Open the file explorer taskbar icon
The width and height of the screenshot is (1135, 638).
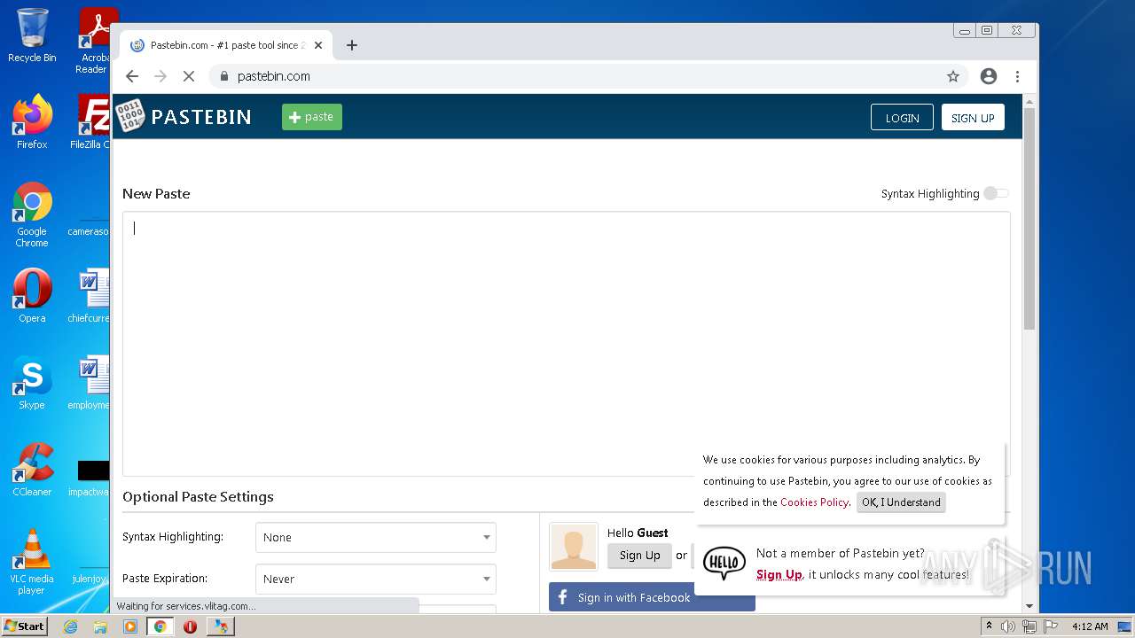100,626
